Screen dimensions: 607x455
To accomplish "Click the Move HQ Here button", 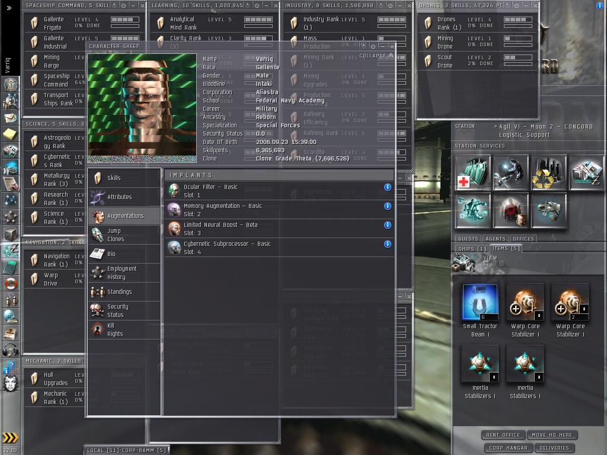I will (552, 435).
